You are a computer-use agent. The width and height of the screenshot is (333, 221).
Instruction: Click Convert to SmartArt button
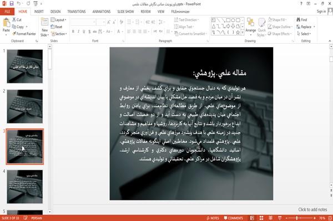point(190,34)
